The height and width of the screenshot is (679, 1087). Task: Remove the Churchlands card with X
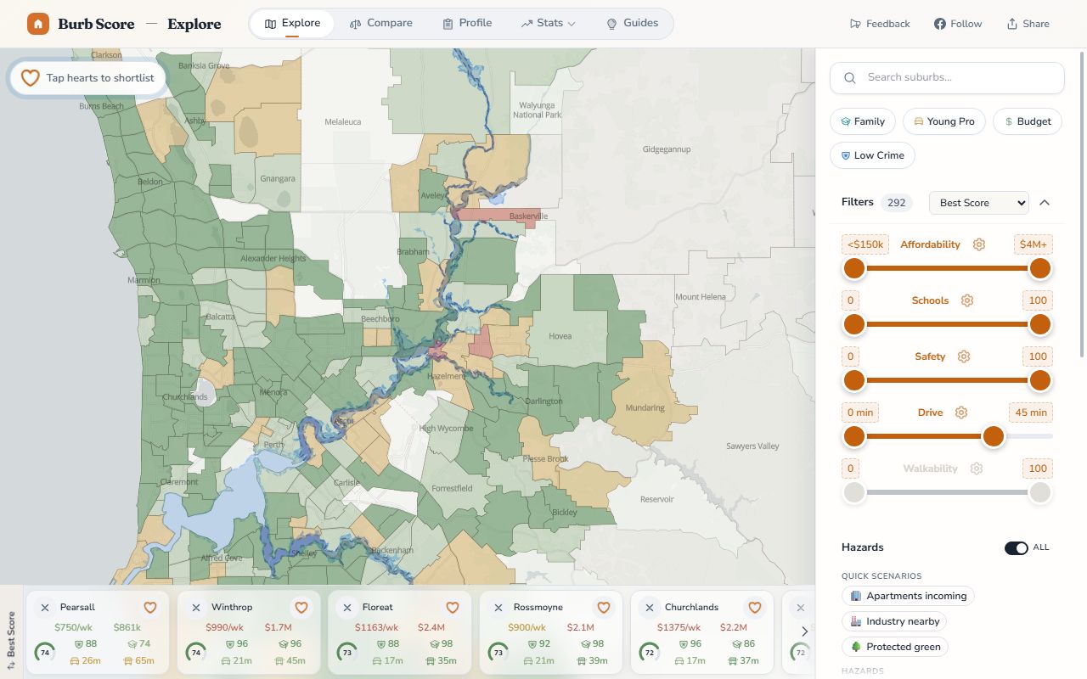coord(649,608)
